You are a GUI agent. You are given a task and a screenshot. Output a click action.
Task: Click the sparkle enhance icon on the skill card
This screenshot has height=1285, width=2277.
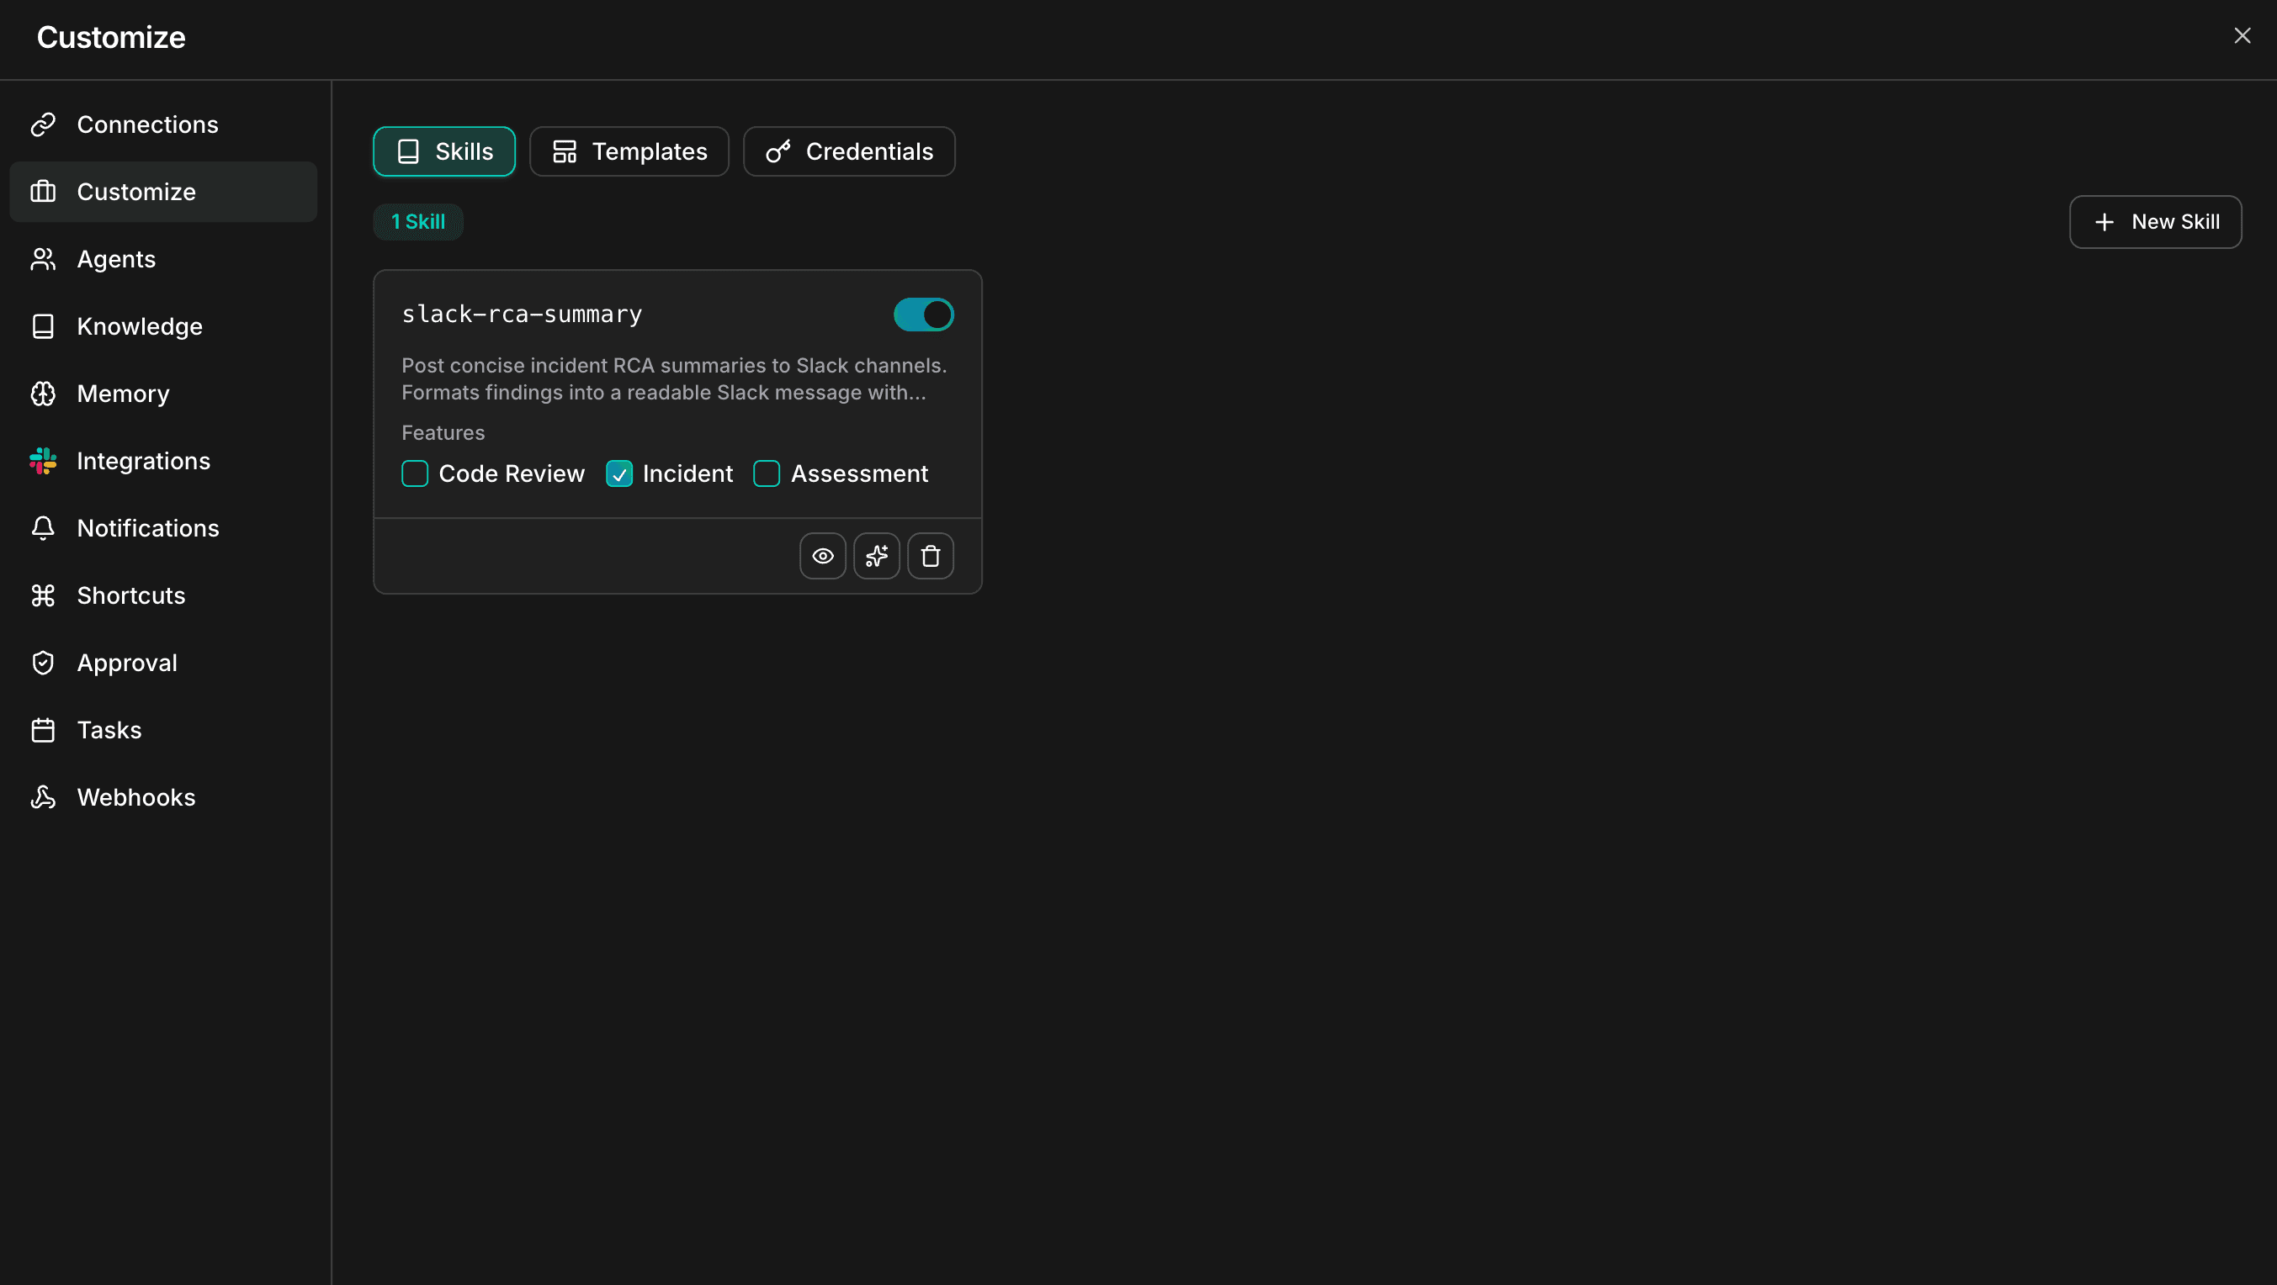point(876,555)
